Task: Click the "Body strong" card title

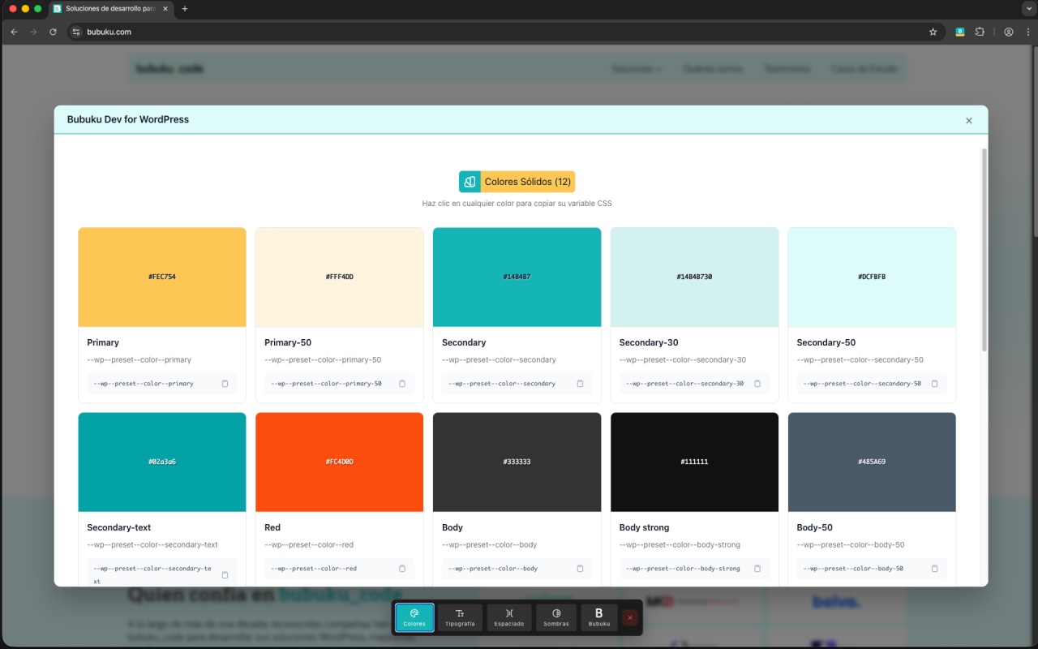Action: (x=645, y=527)
